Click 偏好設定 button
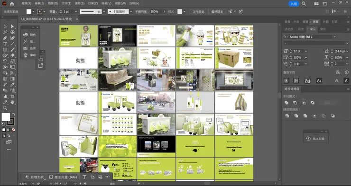 point(217,12)
